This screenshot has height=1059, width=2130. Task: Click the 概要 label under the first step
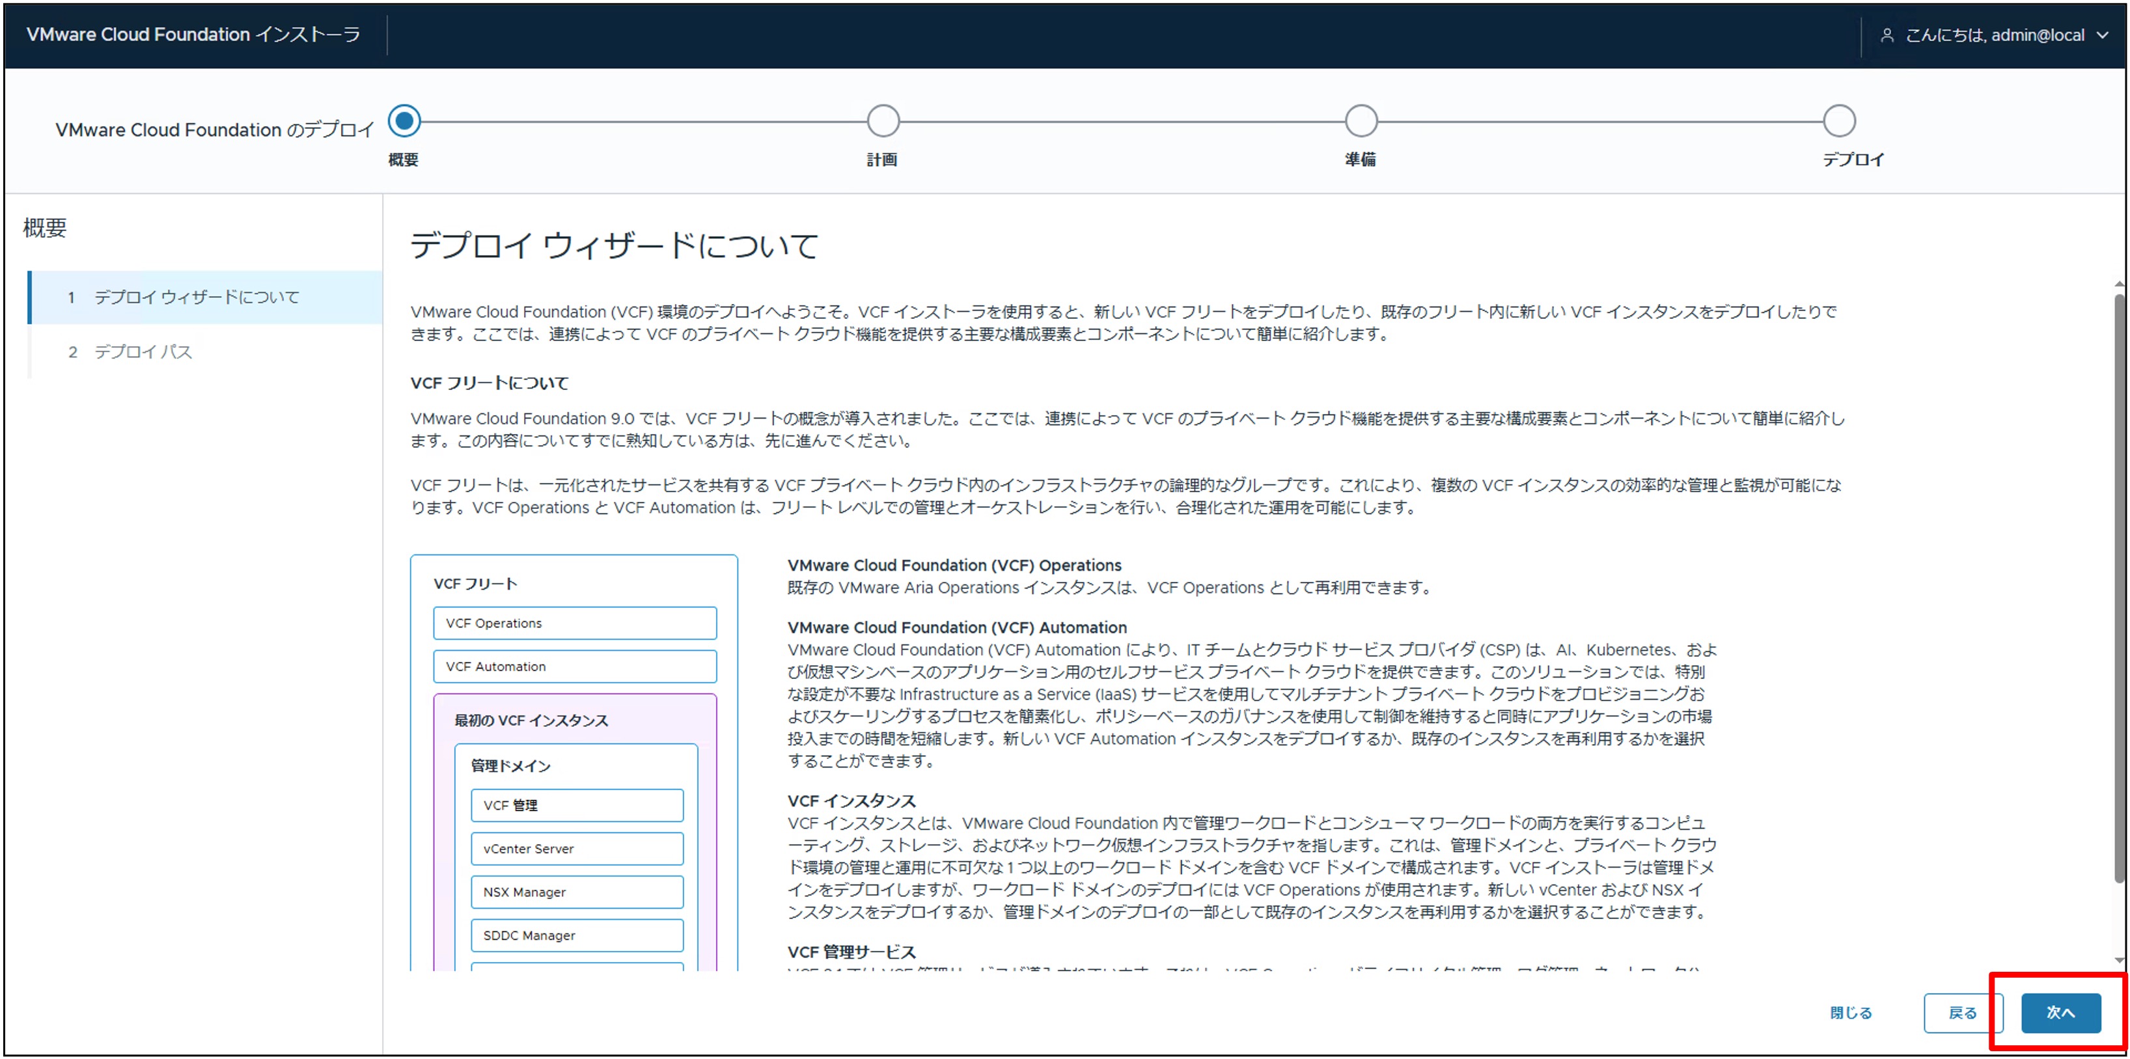point(404,159)
